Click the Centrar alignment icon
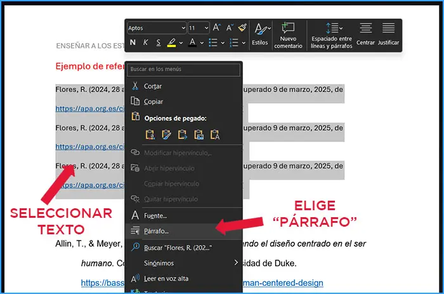The width and height of the screenshot is (444, 294). [365, 34]
